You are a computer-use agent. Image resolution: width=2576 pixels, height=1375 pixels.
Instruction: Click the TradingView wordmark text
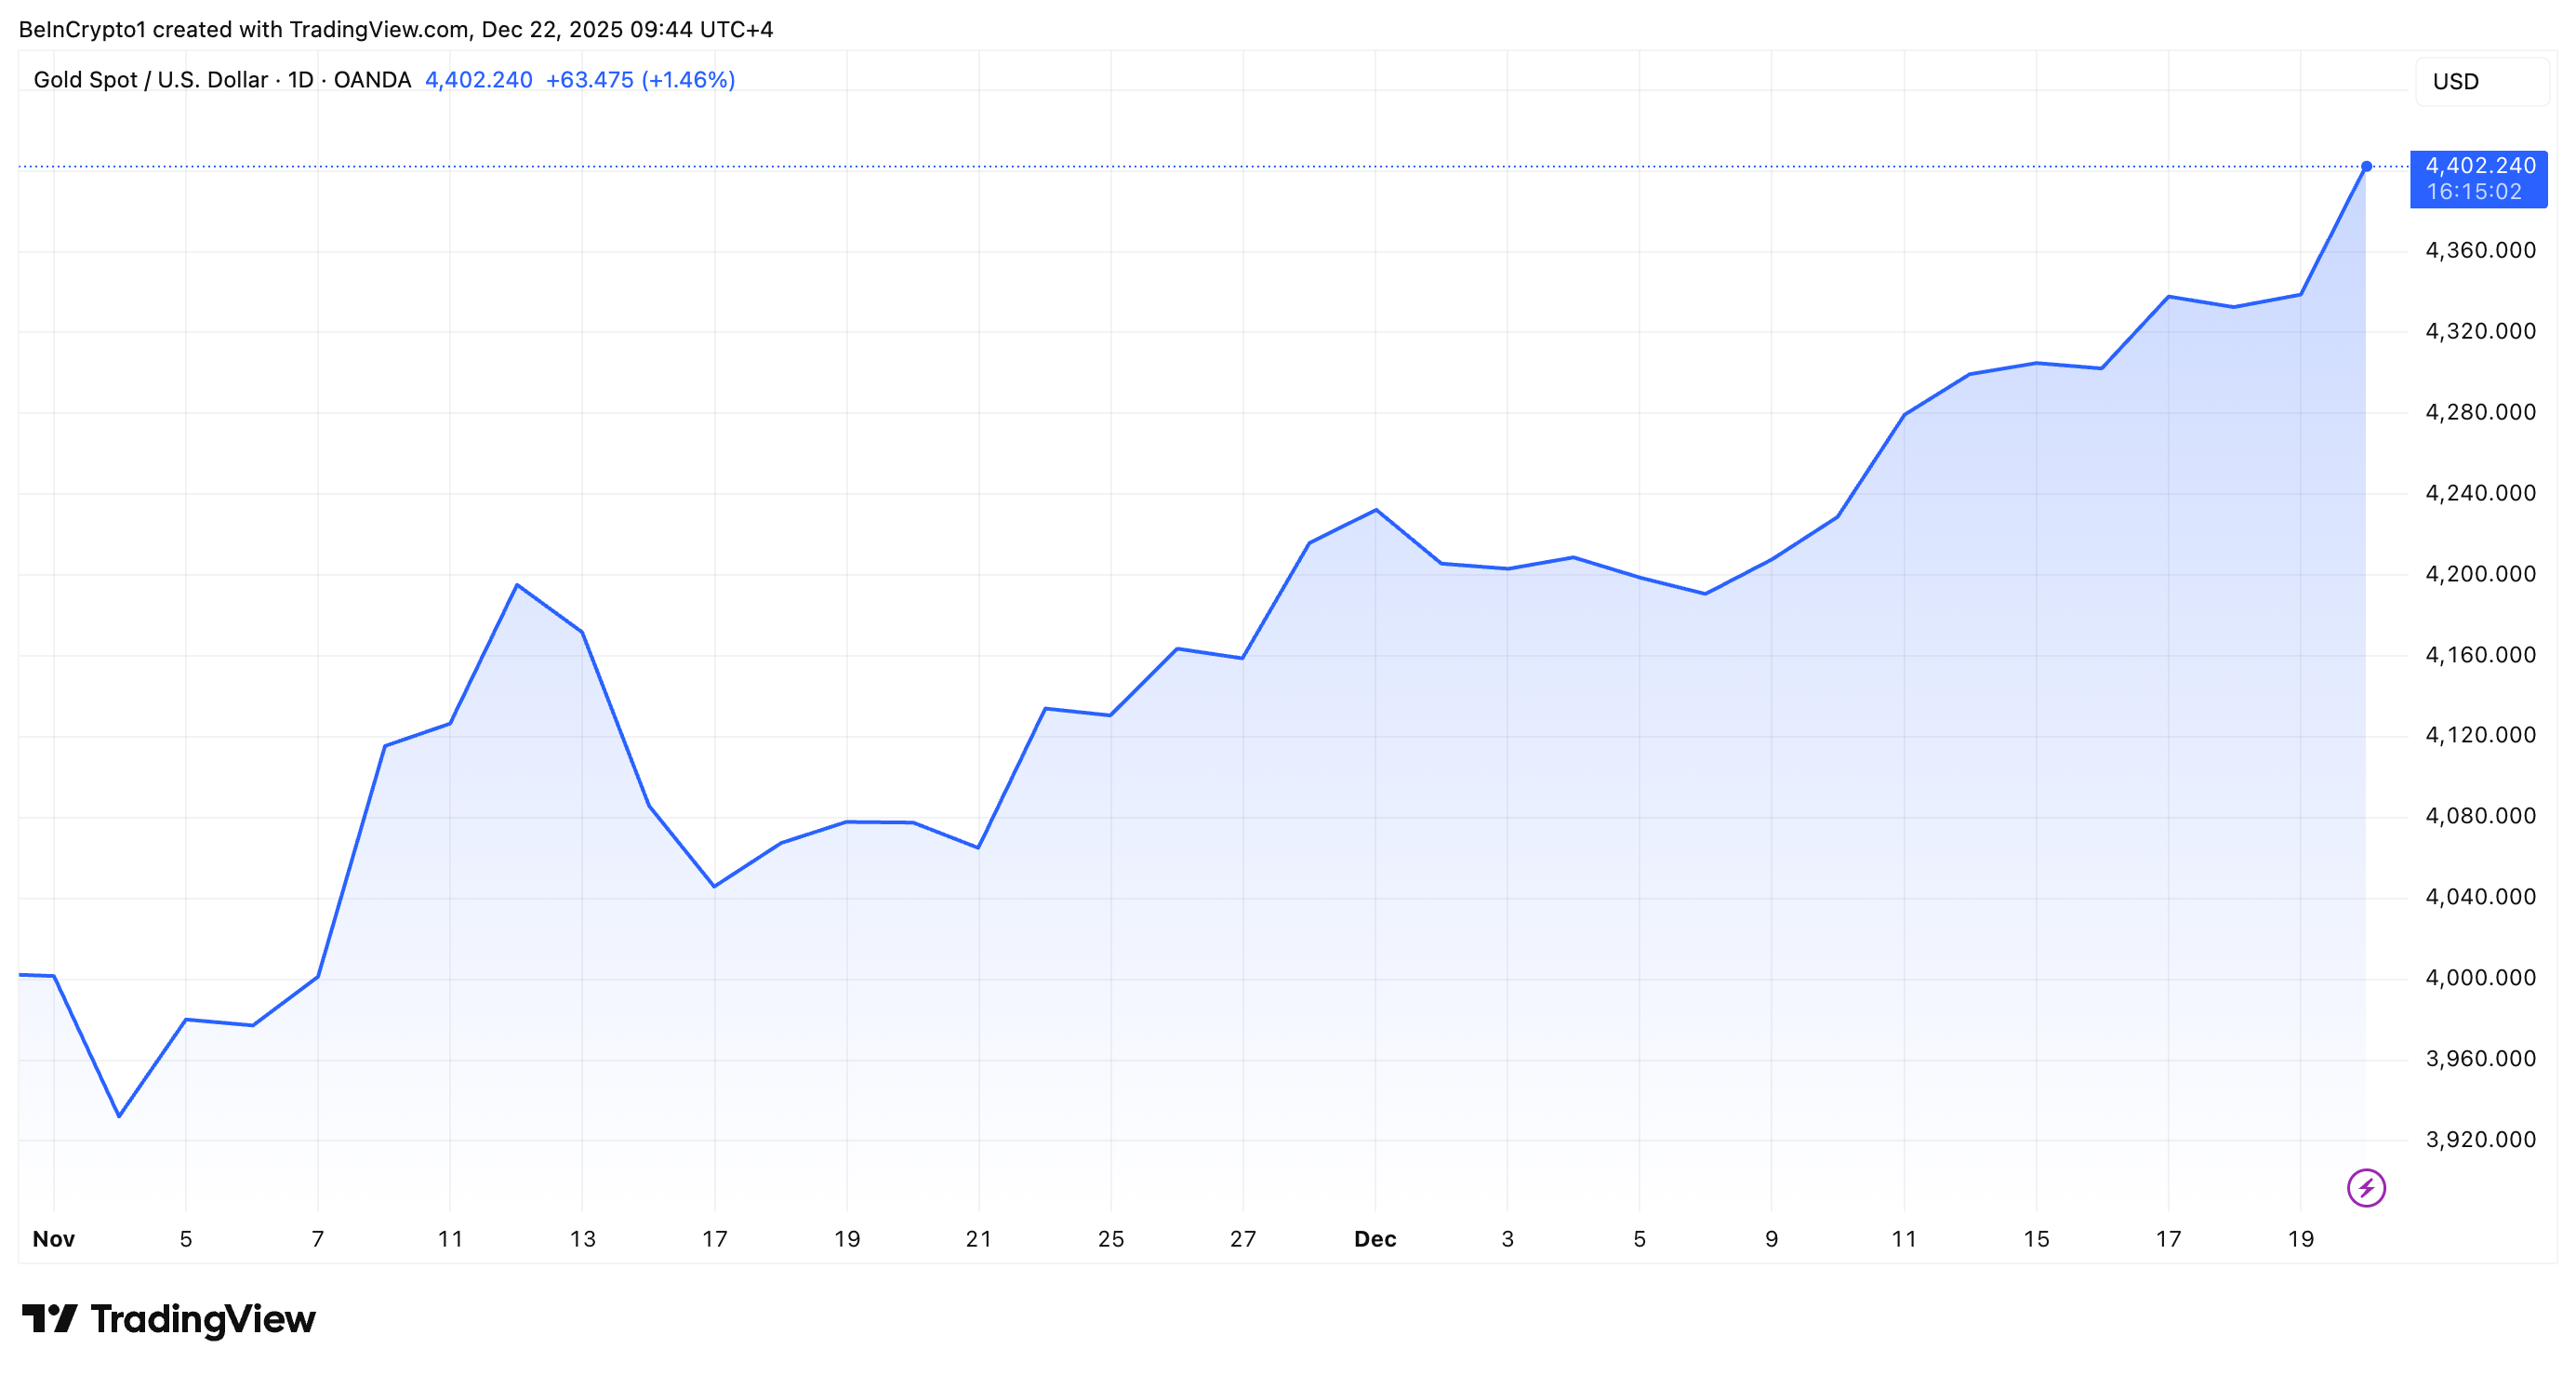pyautogui.click(x=203, y=1319)
